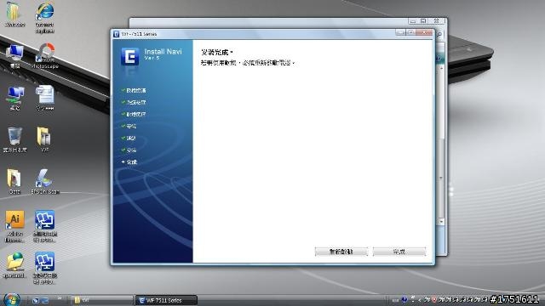Click the blue globe tray icon
The width and height of the screenshot is (545, 306).
pos(404,299)
